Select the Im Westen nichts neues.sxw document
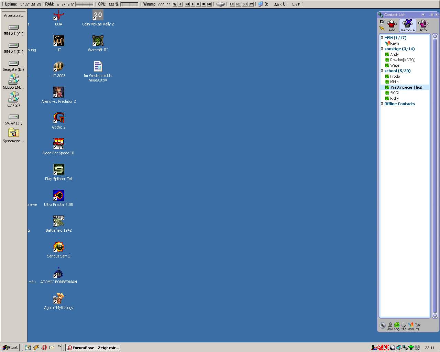Screen dimensions: 440x352 click(98, 71)
